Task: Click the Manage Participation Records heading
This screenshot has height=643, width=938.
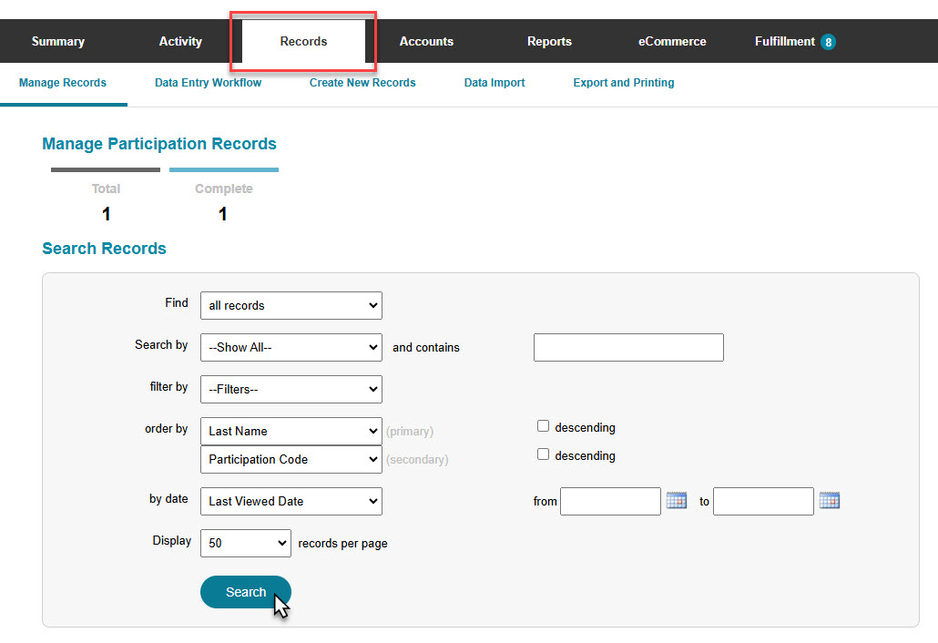Action: pos(159,144)
